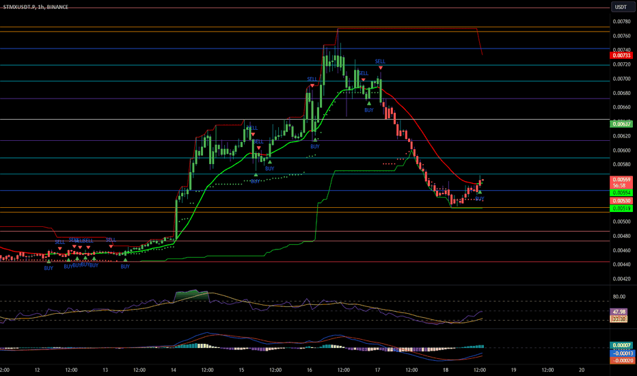Click the 47.98 RSI value label
Screen dimensions: 637x376
tap(619, 312)
